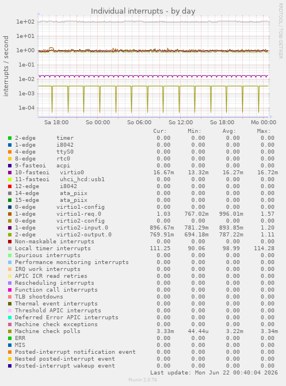Select the '10-fasteoi virtio0' legend label
Screen dimensions: 286x386
tap(49, 173)
